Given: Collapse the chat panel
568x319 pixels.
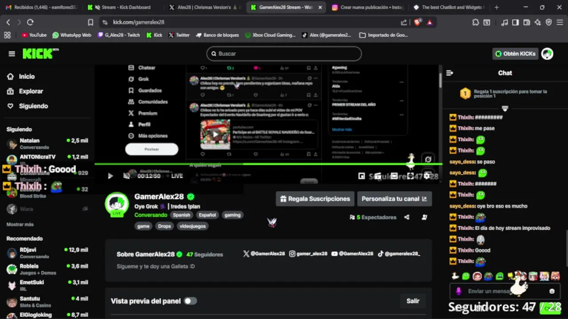Looking at the screenshot, I should 450,73.
